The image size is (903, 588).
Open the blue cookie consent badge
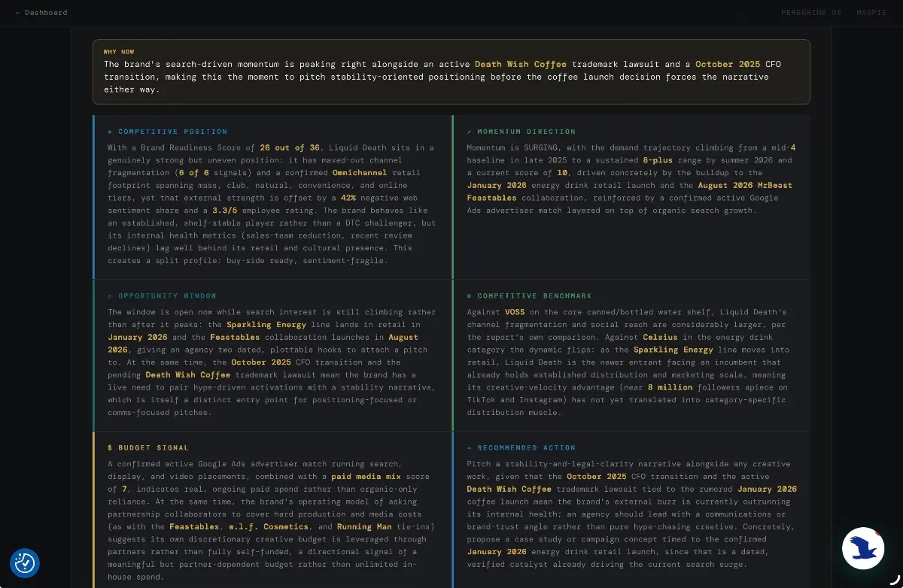coord(25,562)
